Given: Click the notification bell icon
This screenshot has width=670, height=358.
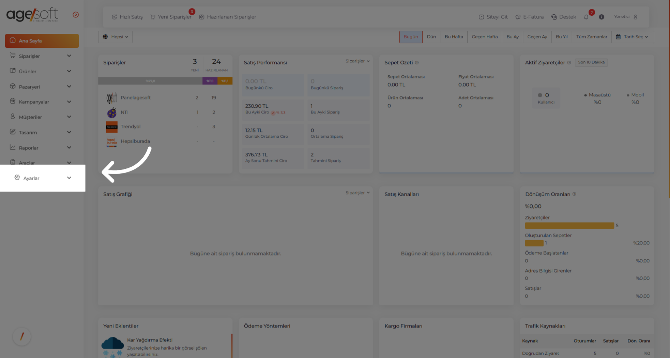Looking at the screenshot, I should [x=586, y=17].
